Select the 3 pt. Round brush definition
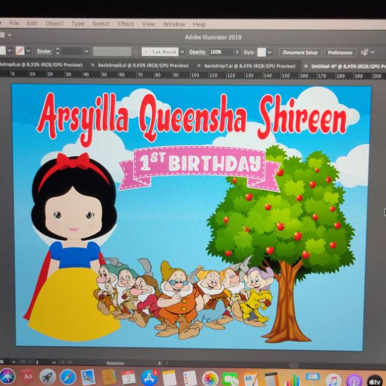Screen dimensions: 386x386 [160, 52]
